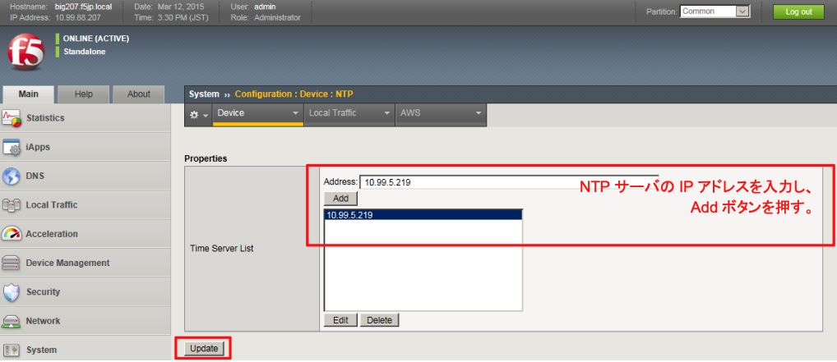This screenshot has width=837, height=362.
Task: Click the Delete button
Action: coord(380,320)
